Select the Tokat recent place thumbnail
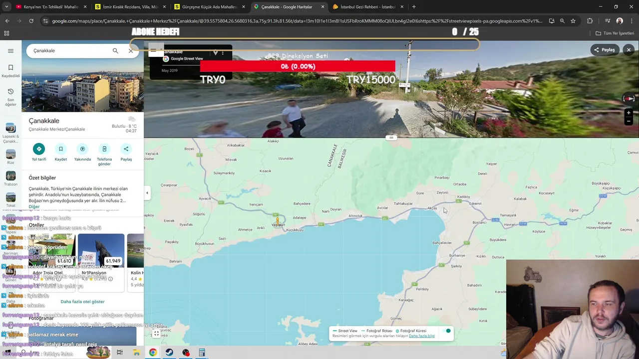 tap(10, 197)
